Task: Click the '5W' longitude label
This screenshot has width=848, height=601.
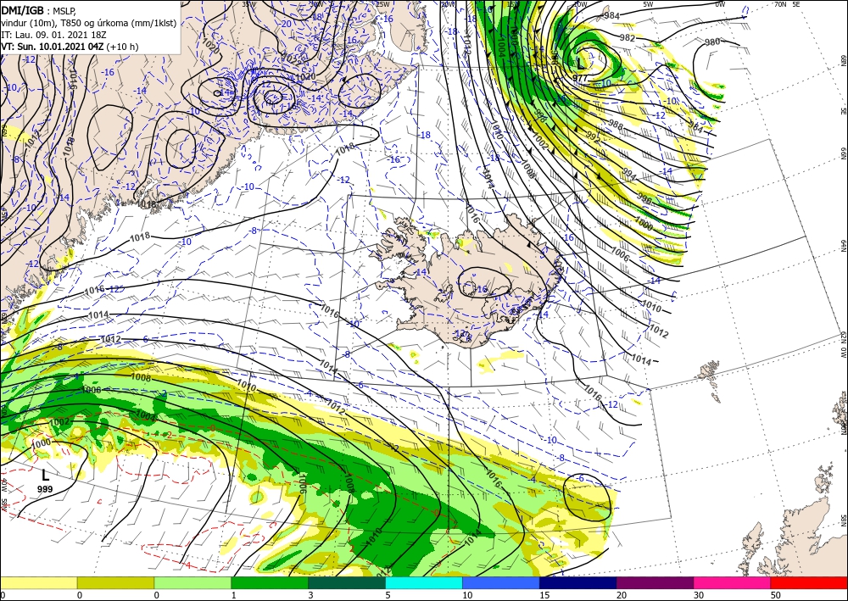Action: pyautogui.click(x=648, y=4)
